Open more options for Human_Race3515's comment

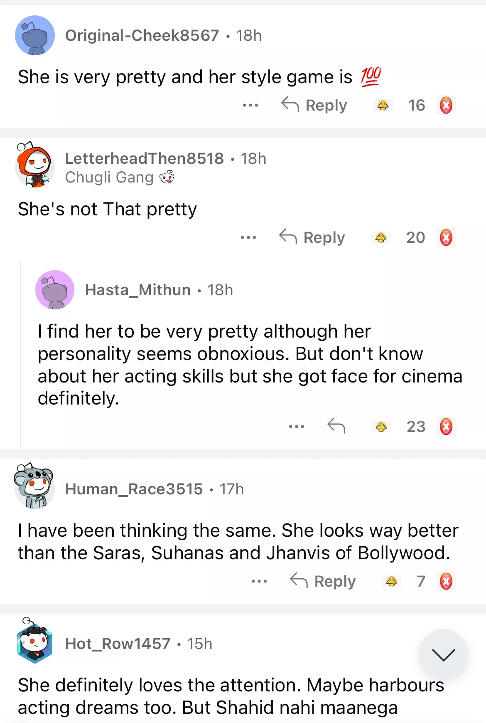[x=259, y=581]
